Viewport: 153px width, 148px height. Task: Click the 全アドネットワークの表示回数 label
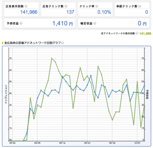[118, 33]
